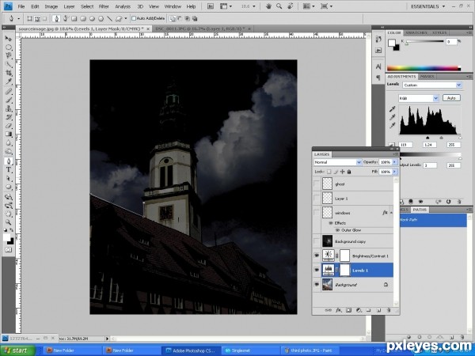
Task: Select the Horizontal Type tool
Action: coord(8,170)
